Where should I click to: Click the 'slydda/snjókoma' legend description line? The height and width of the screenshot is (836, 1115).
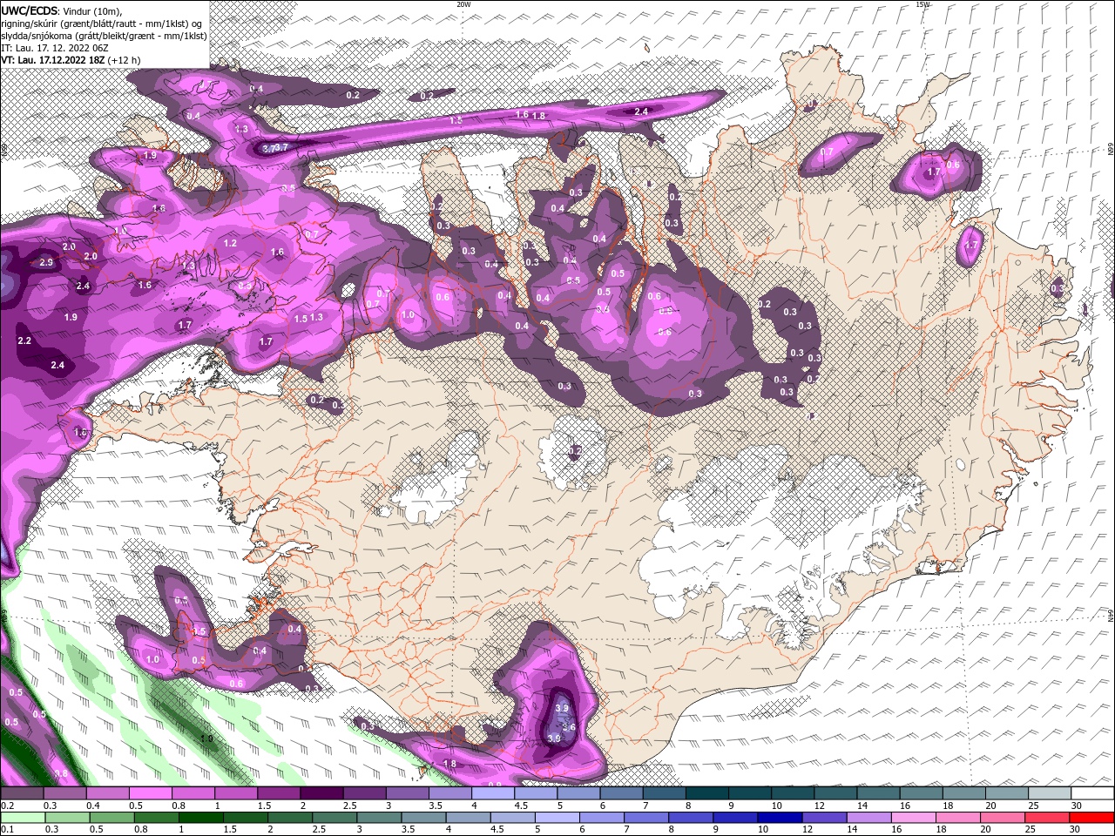coord(104,36)
